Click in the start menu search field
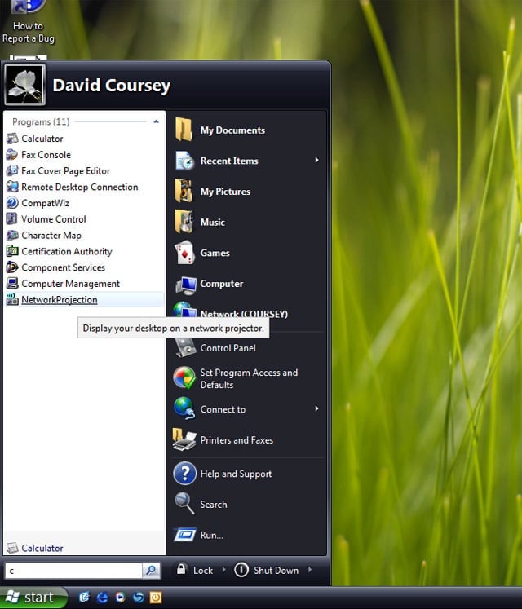 click(74, 571)
